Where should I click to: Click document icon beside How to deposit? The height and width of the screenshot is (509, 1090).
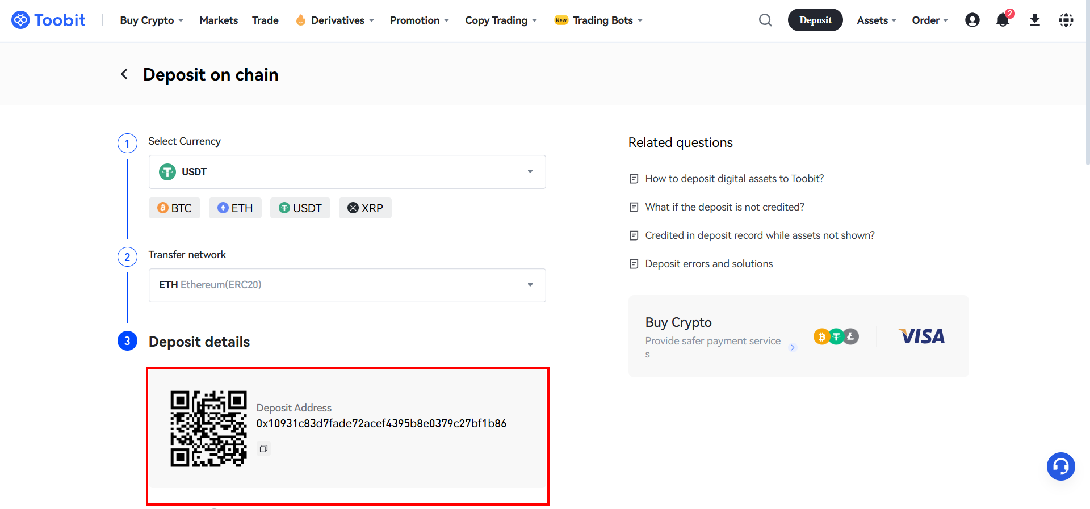point(634,179)
